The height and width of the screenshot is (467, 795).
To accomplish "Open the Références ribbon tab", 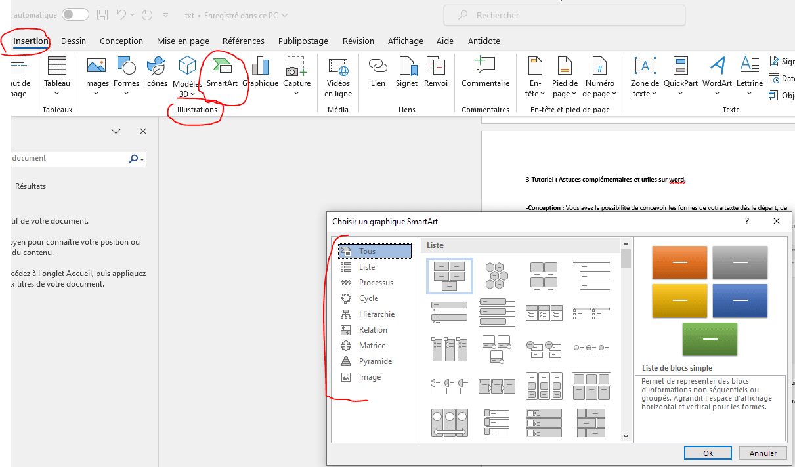I will [x=243, y=41].
